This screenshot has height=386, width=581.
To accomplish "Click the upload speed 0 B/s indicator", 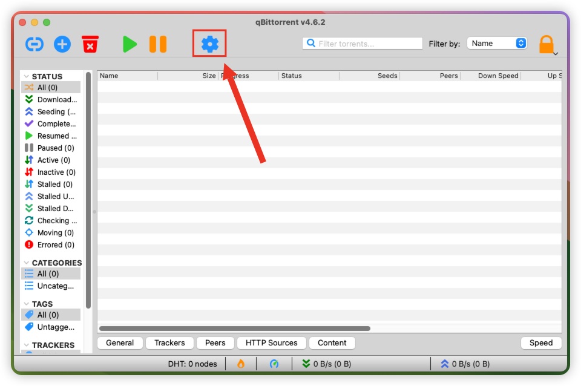I will tap(465, 364).
